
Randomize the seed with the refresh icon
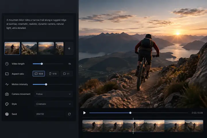pos(69,114)
